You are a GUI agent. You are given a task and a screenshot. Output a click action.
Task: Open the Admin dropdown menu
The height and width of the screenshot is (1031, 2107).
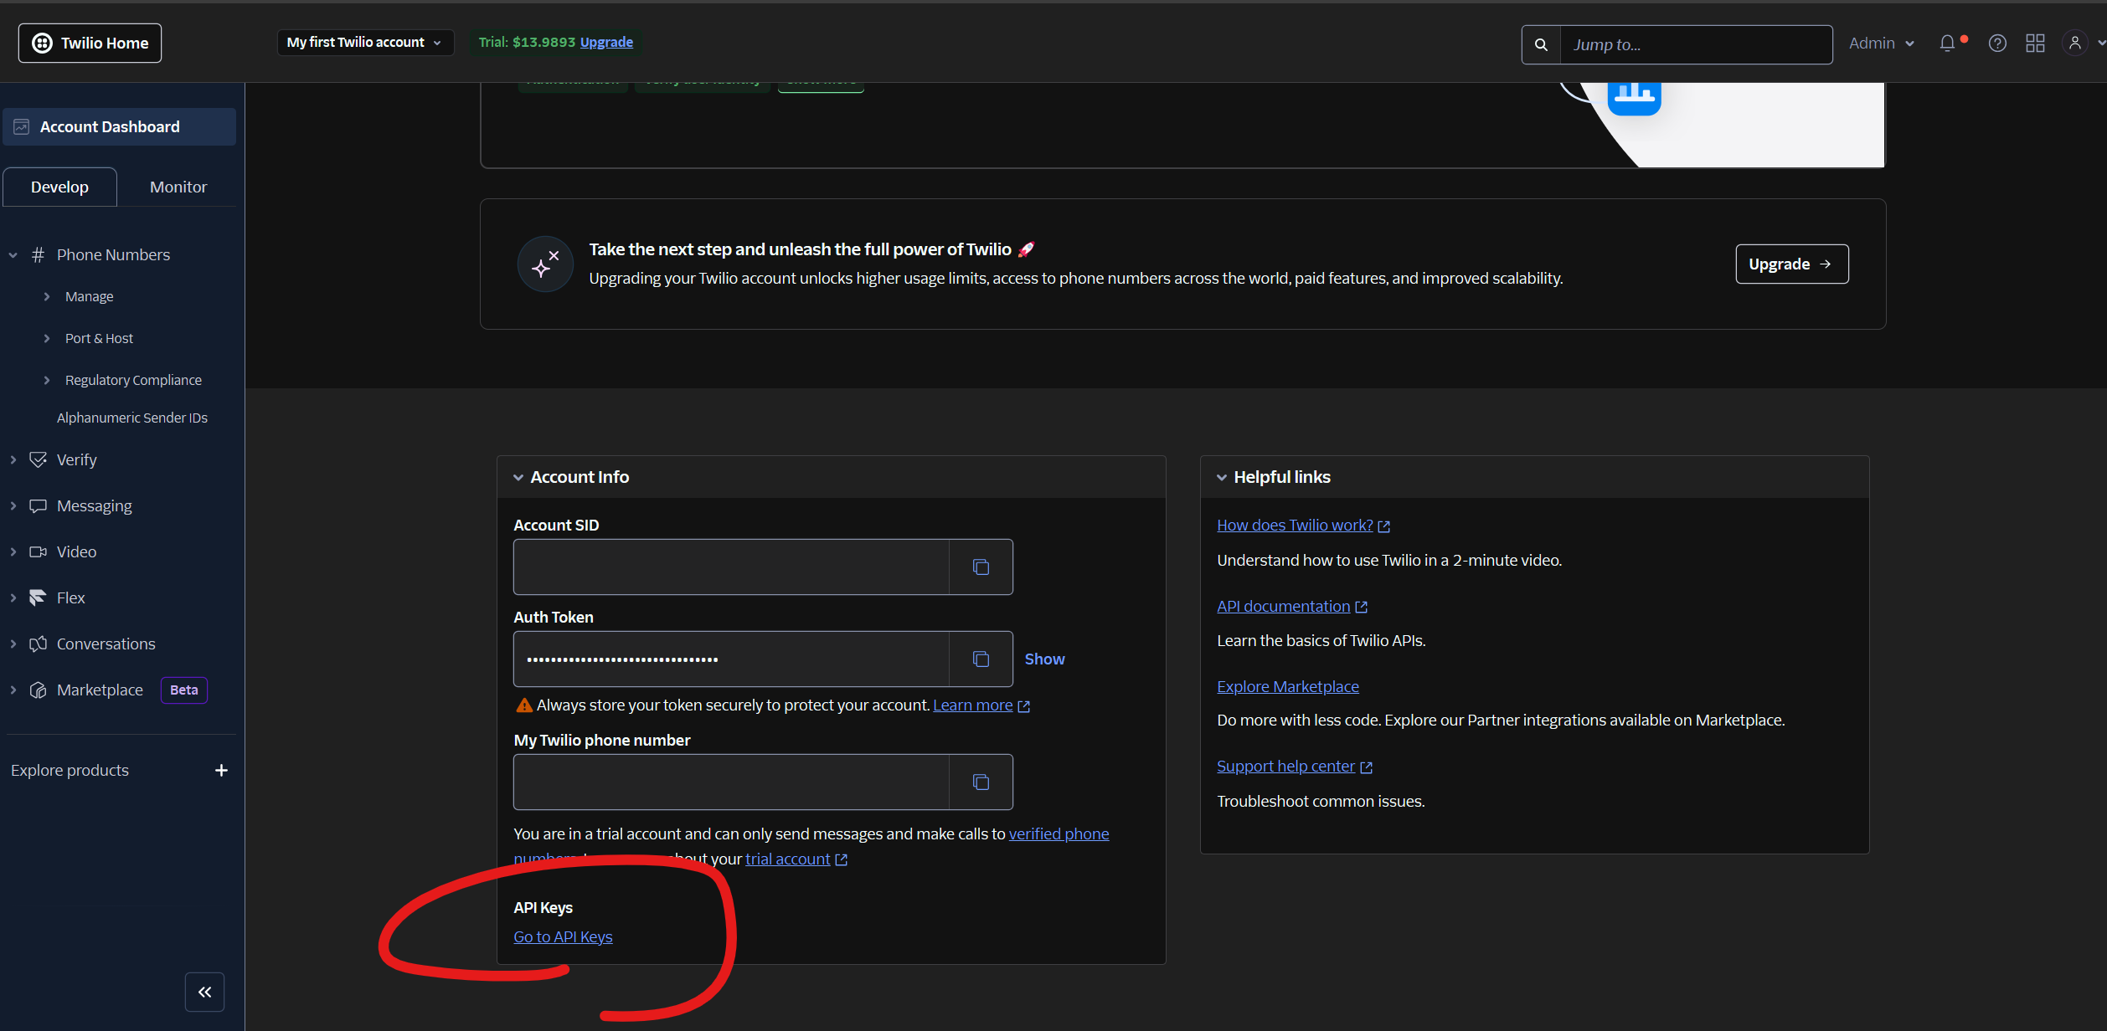[x=1881, y=44]
